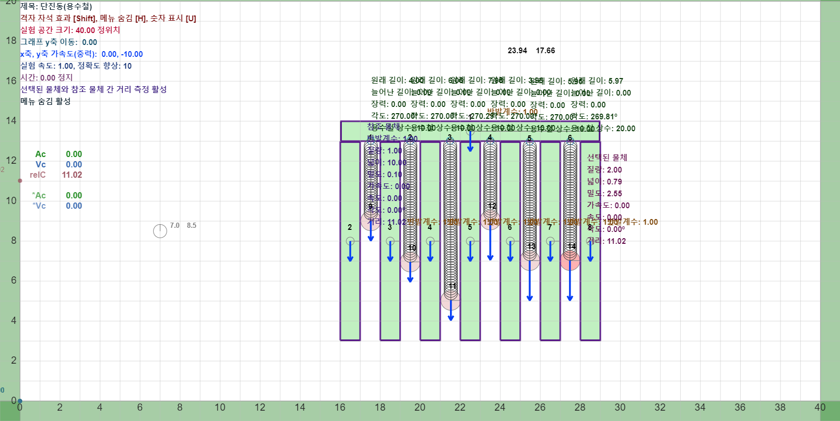Click the distance measurement active text line
840x421 pixels.
tap(94, 89)
